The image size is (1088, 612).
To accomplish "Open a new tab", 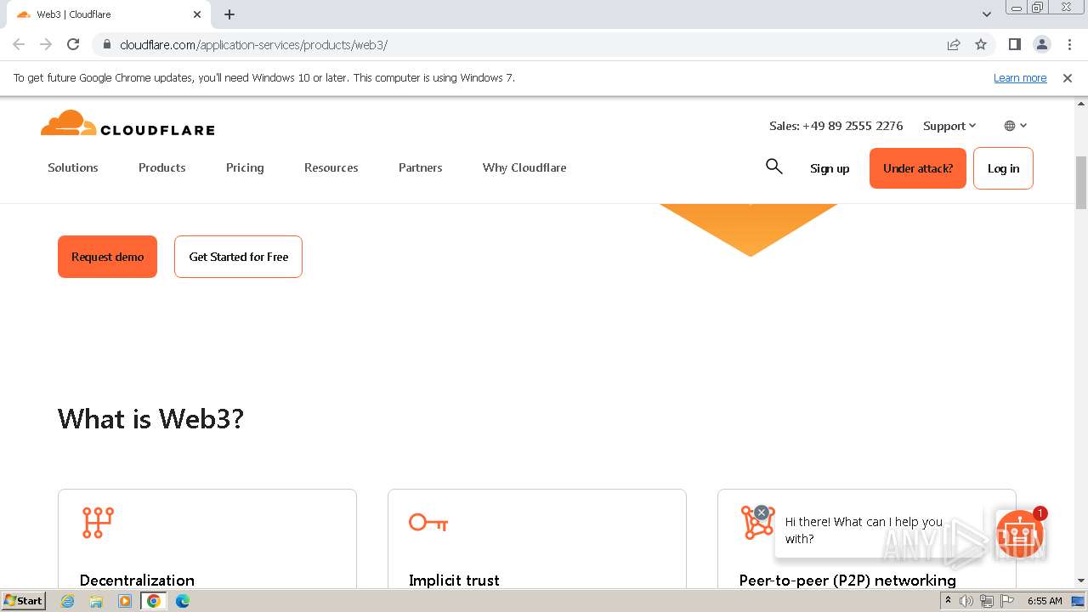I will click(229, 14).
